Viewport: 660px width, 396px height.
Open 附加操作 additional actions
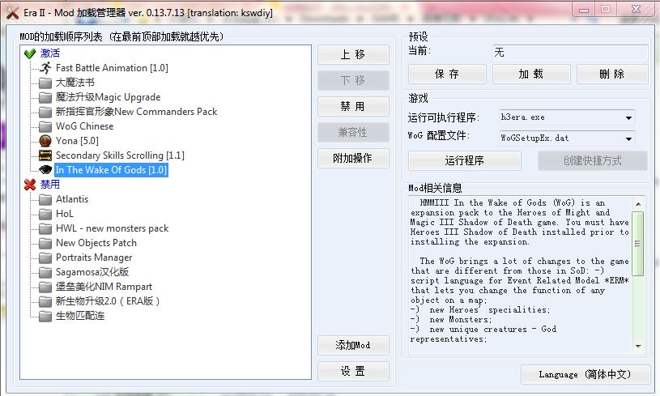click(x=353, y=158)
